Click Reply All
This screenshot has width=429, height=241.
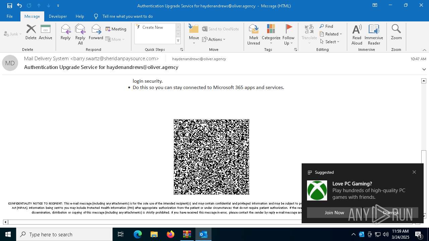[80, 34]
